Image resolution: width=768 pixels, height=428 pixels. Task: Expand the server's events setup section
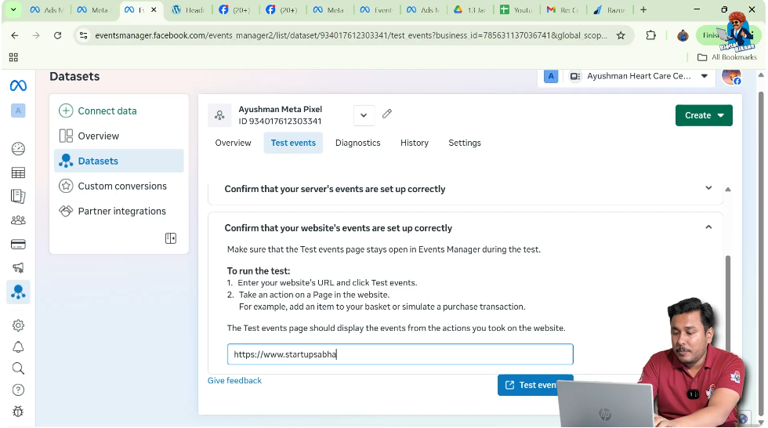pos(708,188)
